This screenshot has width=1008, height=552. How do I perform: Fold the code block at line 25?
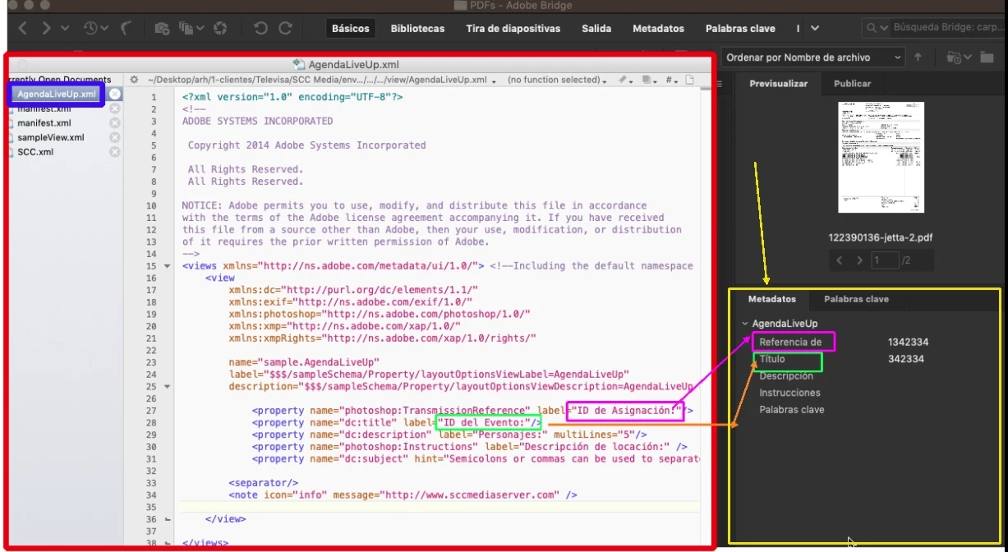click(x=168, y=386)
